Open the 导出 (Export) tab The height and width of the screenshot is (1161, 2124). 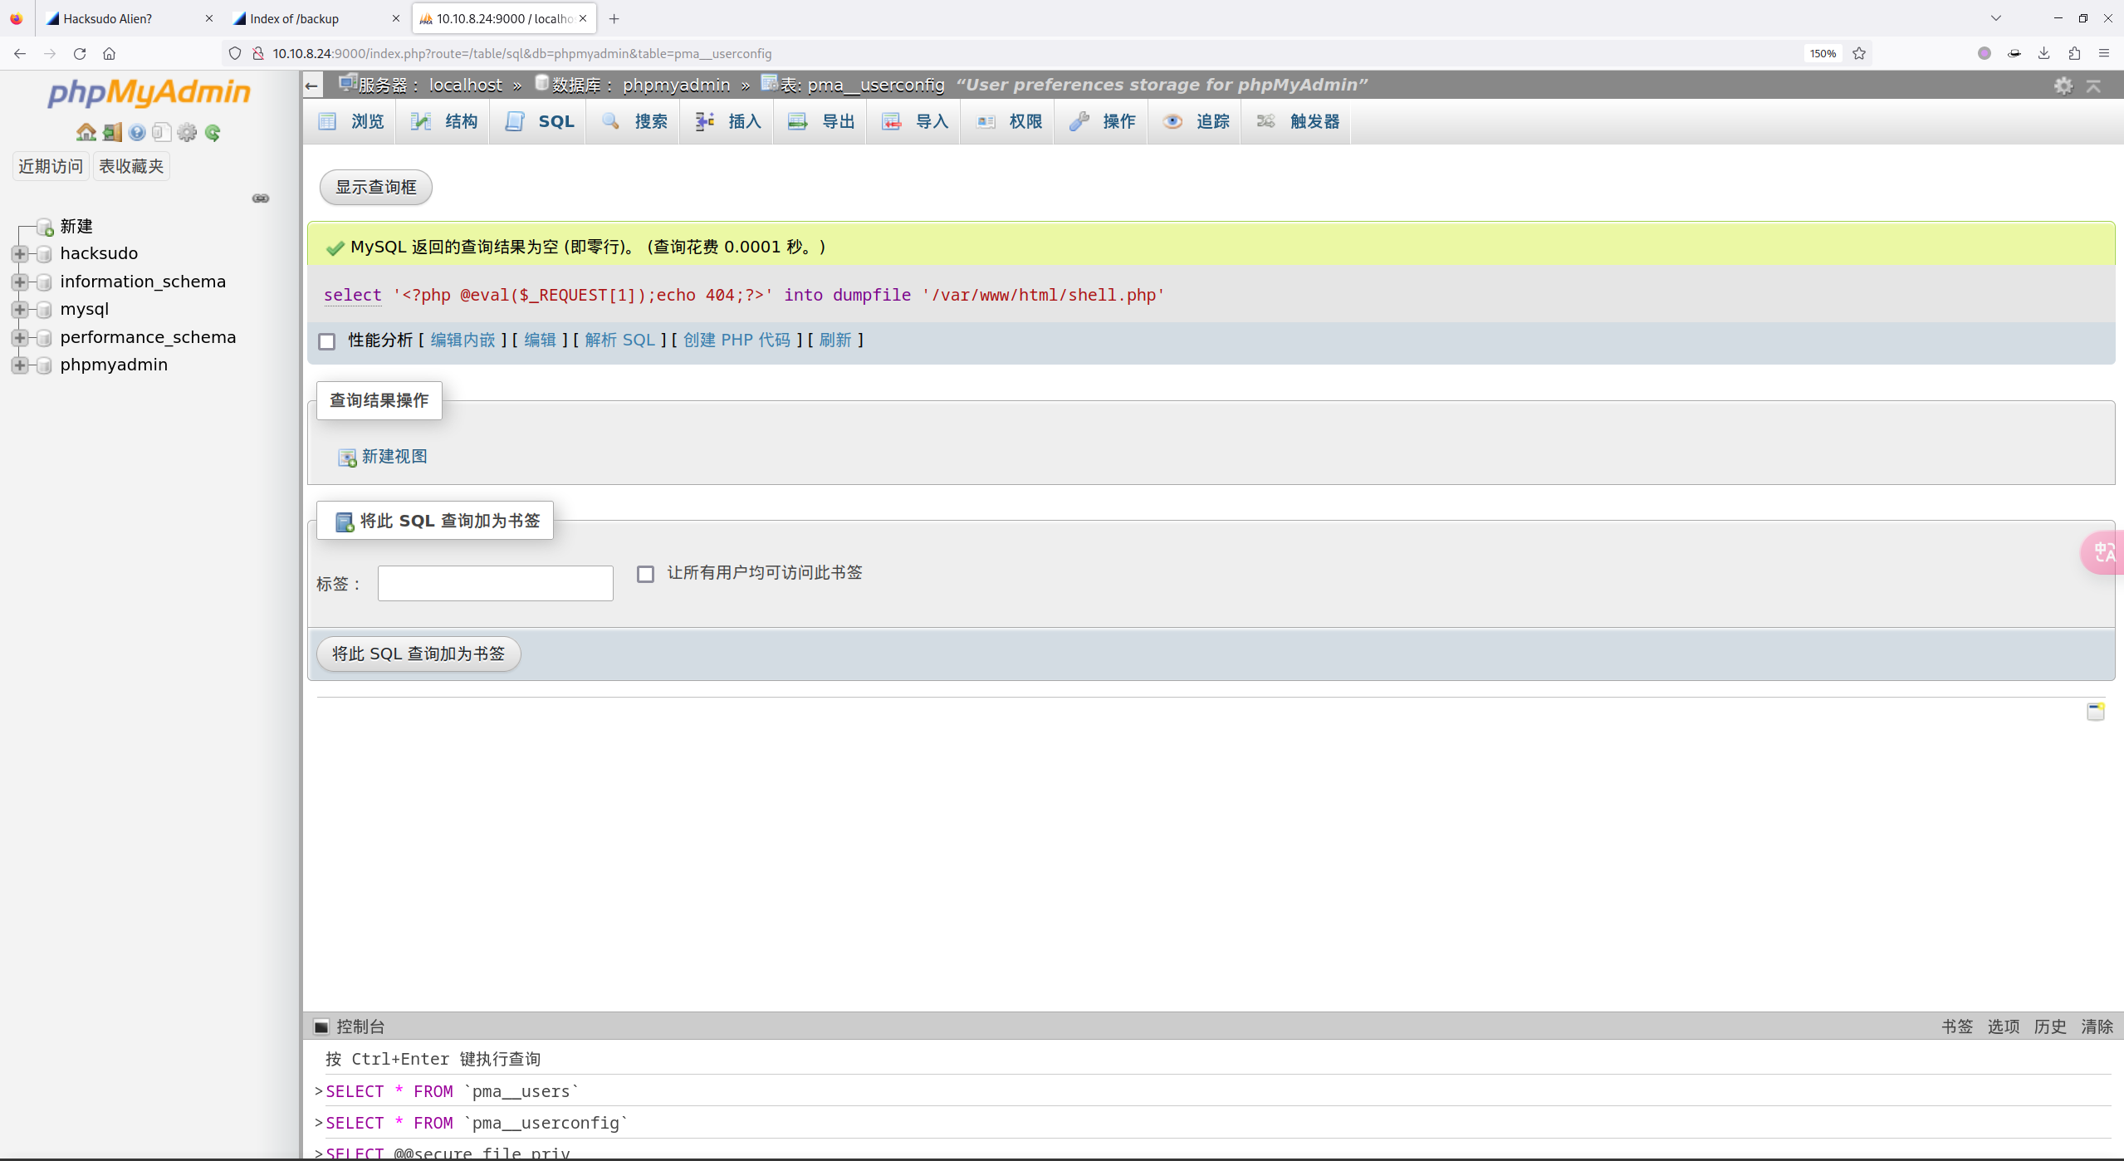pyautogui.click(x=820, y=121)
